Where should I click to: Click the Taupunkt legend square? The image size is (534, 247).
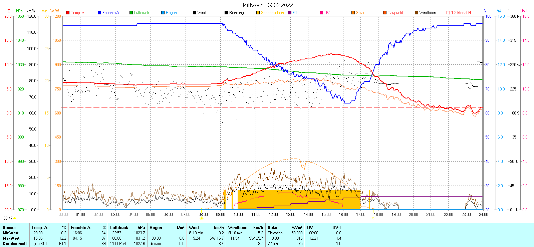(385, 13)
